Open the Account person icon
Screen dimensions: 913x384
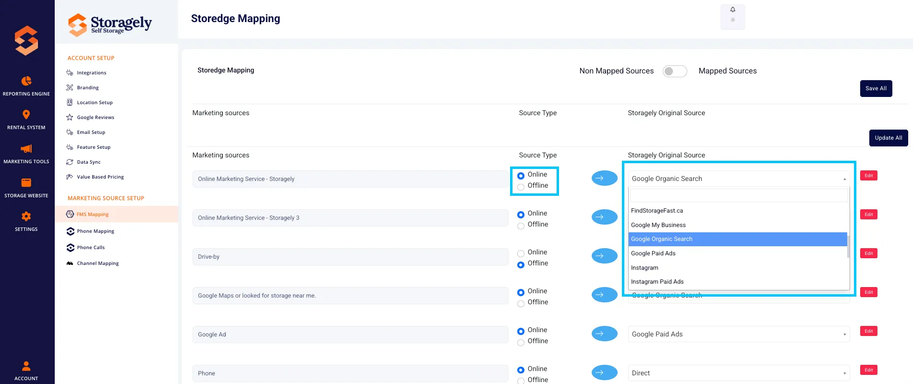(x=26, y=366)
